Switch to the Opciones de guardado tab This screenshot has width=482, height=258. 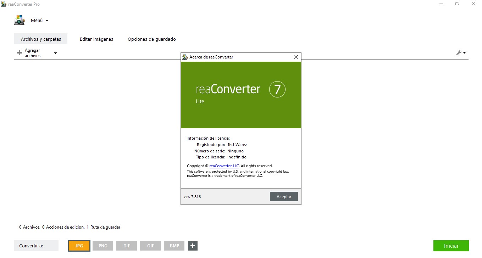click(151, 39)
